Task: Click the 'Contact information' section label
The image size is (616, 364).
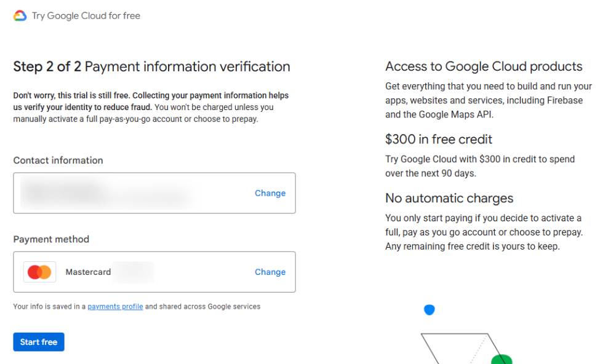Action: click(x=58, y=160)
